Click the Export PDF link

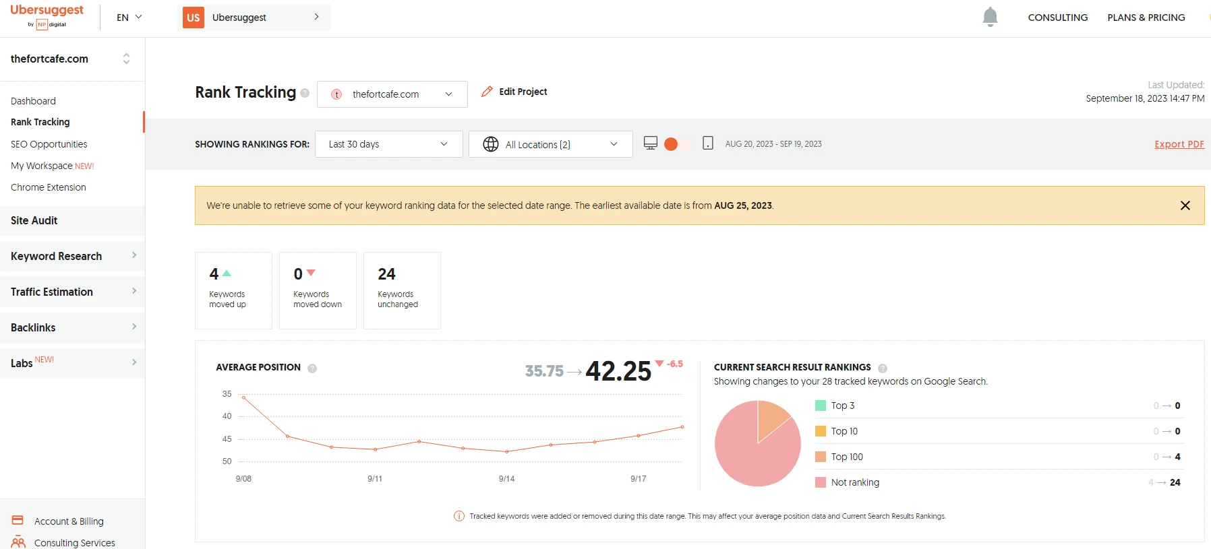pos(1179,144)
